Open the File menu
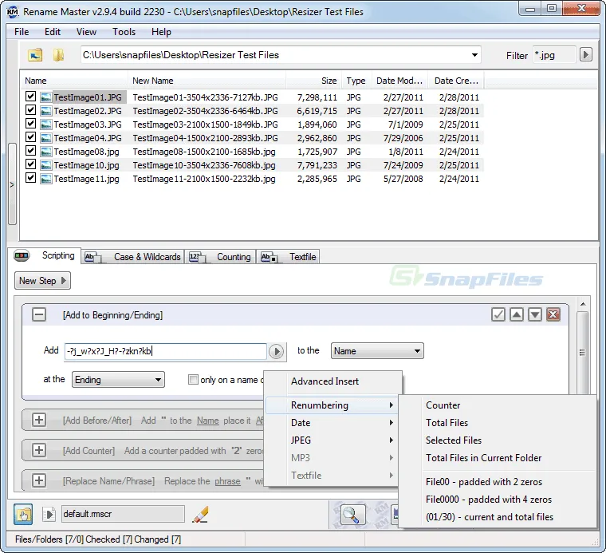 tap(22, 32)
